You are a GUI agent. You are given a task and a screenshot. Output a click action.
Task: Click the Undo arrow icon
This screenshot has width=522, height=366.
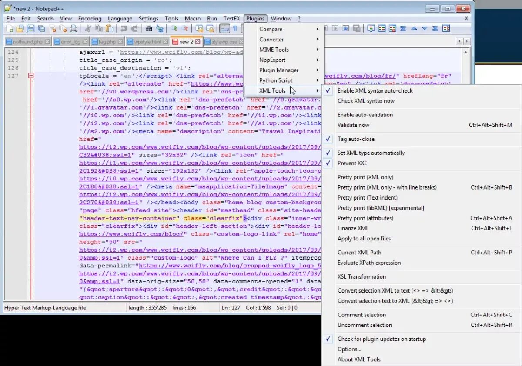(x=124, y=29)
